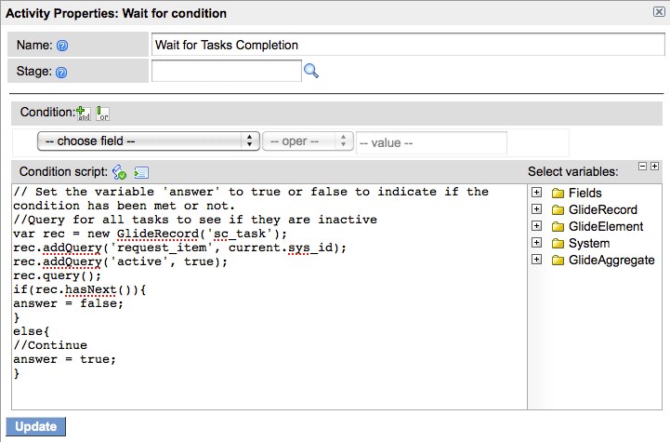Open the Stage lookup magnifier
Viewport: 670px width, 442px height.
[311, 71]
